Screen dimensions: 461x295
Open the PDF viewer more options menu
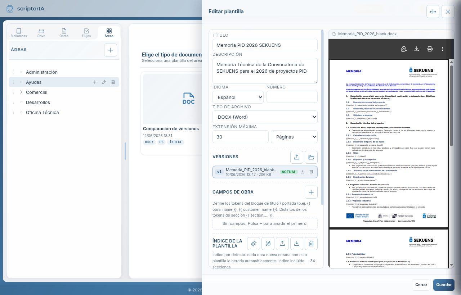(x=443, y=49)
